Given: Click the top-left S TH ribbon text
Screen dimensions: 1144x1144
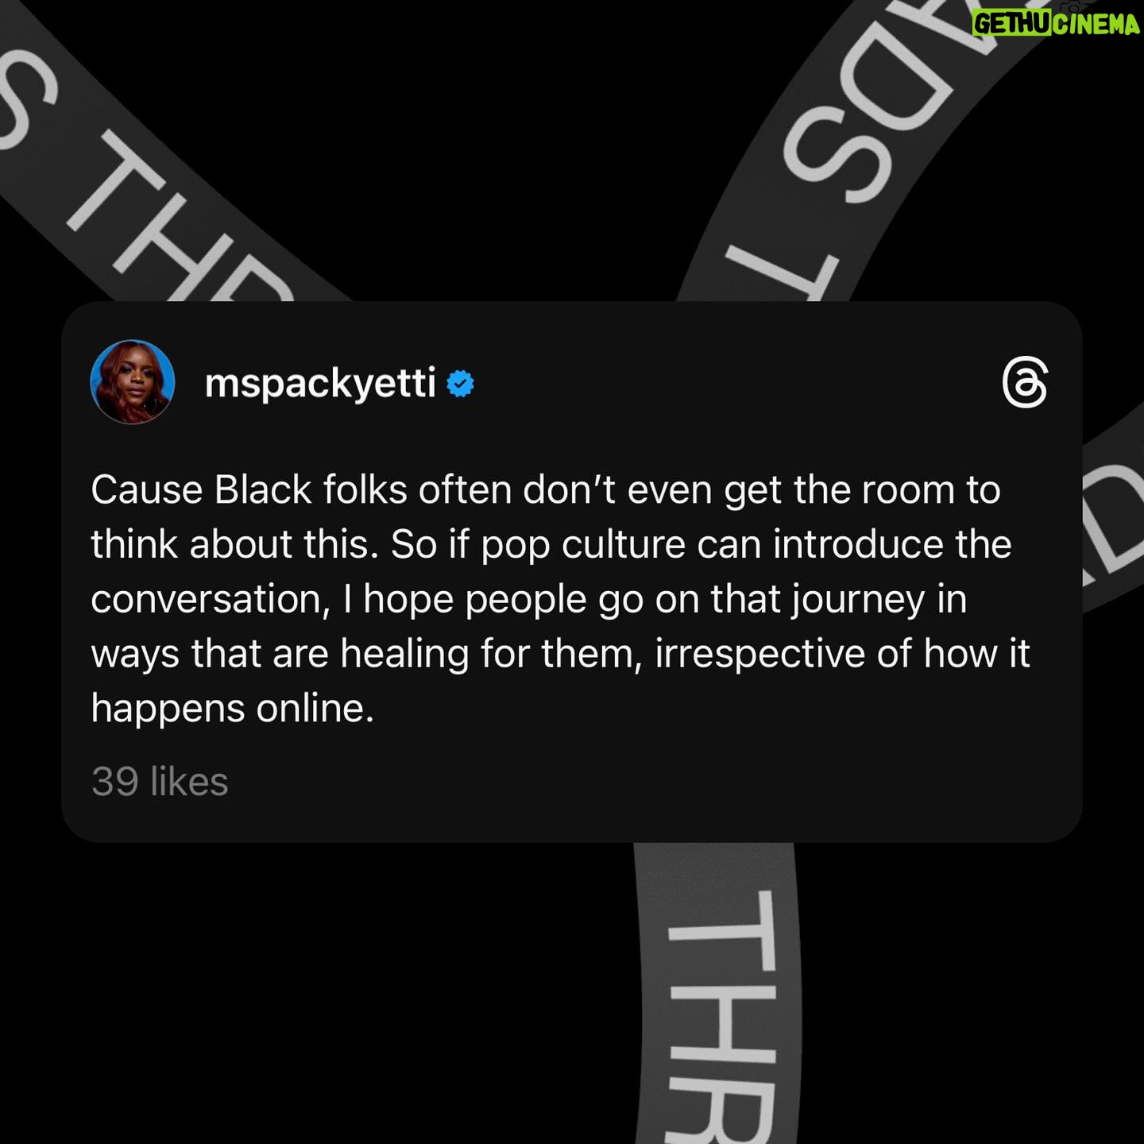Looking at the screenshot, I should tap(143, 159).
